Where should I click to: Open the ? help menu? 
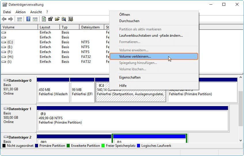point(47,12)
